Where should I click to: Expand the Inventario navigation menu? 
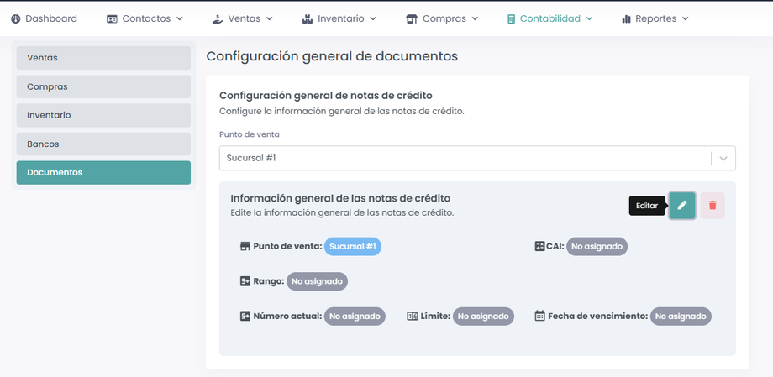(x=334, y=18)
